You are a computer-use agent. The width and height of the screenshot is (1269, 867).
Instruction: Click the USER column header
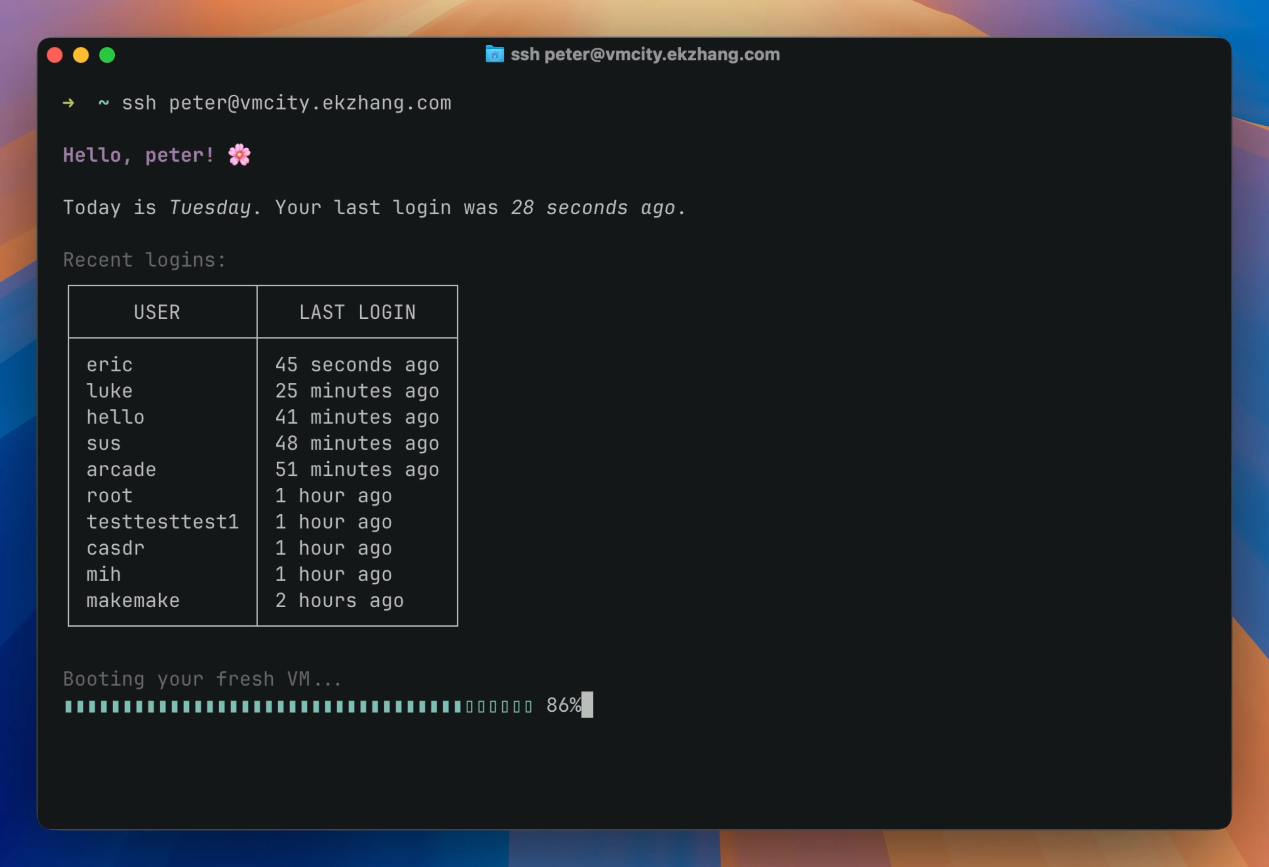(157, 312)
